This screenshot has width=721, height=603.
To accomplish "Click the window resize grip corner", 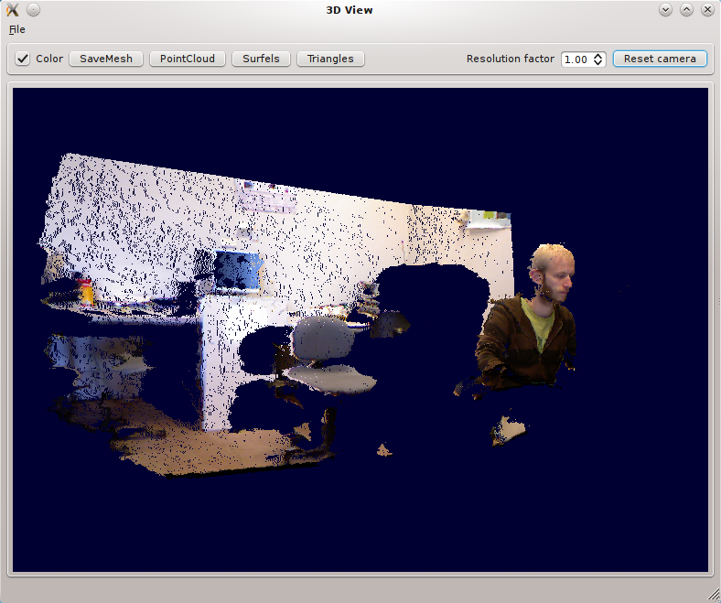I will 714,596.
